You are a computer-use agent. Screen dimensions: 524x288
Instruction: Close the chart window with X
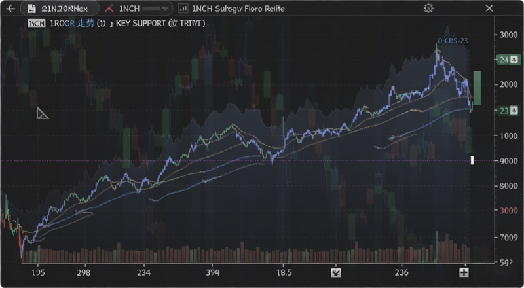pos(489,9)
